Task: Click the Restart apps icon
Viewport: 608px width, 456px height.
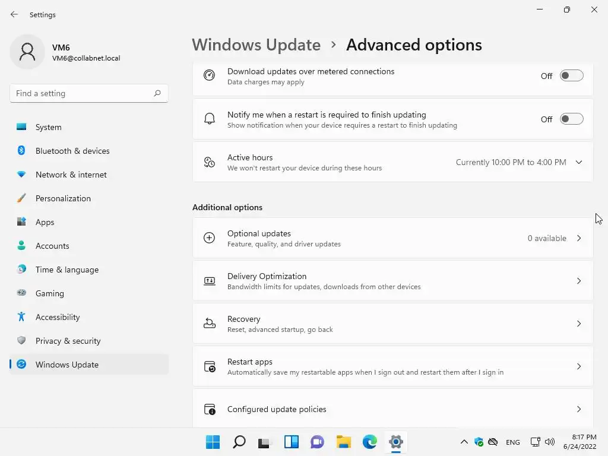Action: [x=210, y=366]
